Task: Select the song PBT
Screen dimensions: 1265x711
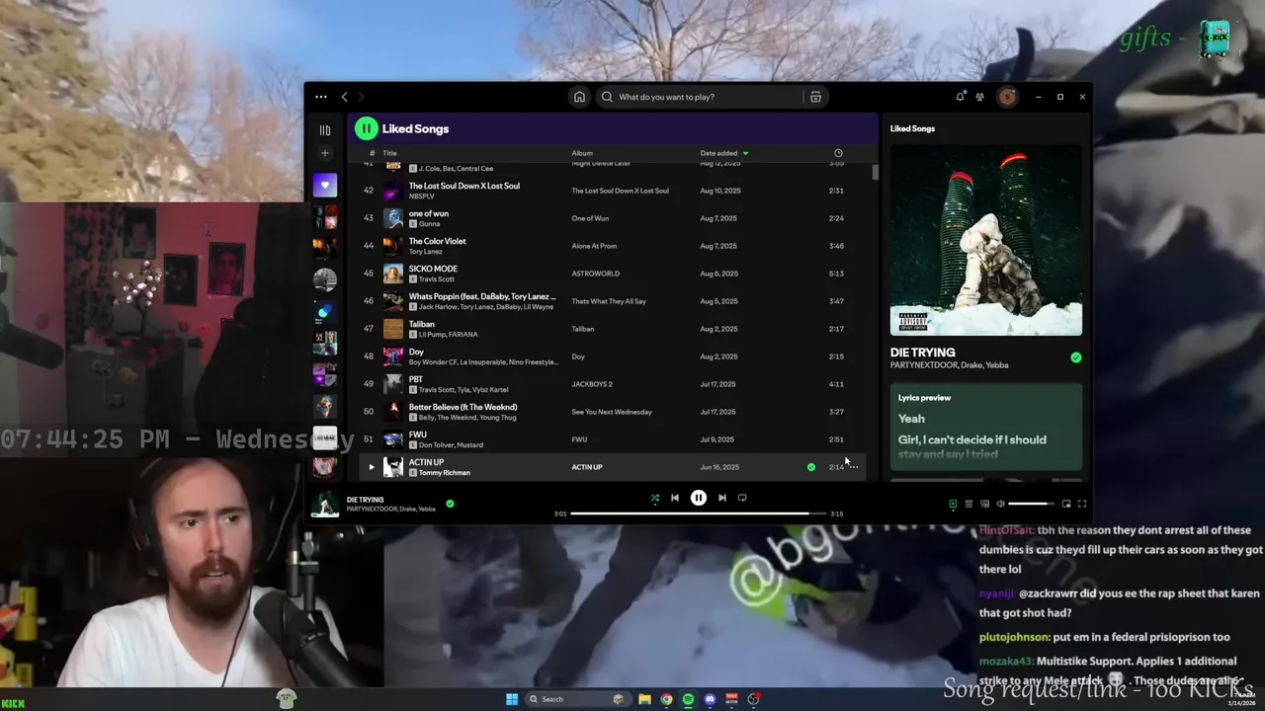Action: click(x=416, y=379)
